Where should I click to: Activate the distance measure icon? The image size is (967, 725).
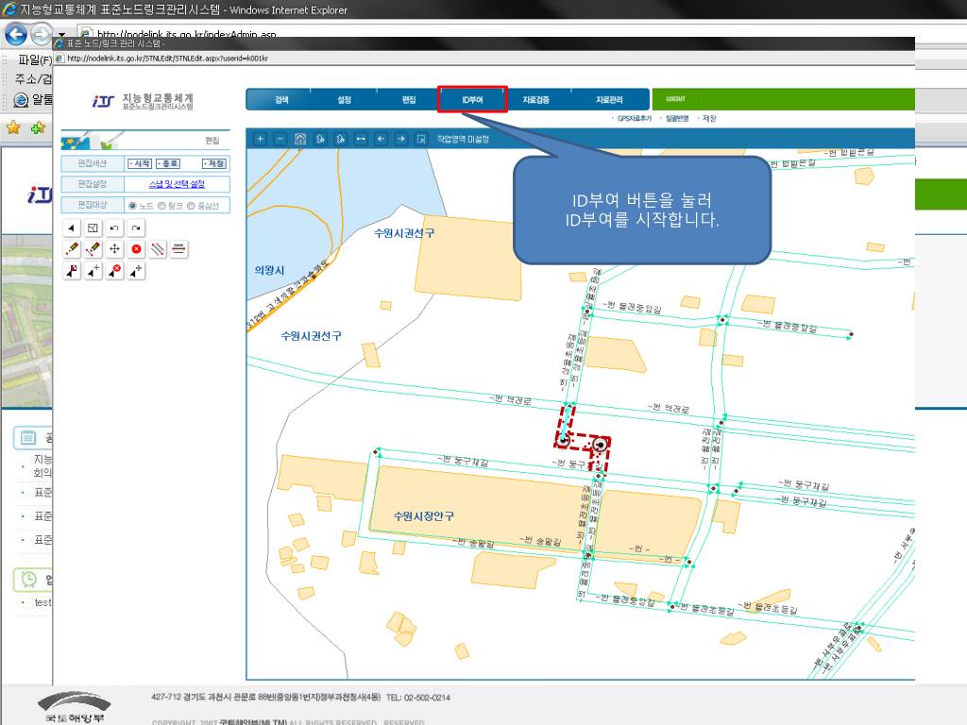click(x=361, y=139)
